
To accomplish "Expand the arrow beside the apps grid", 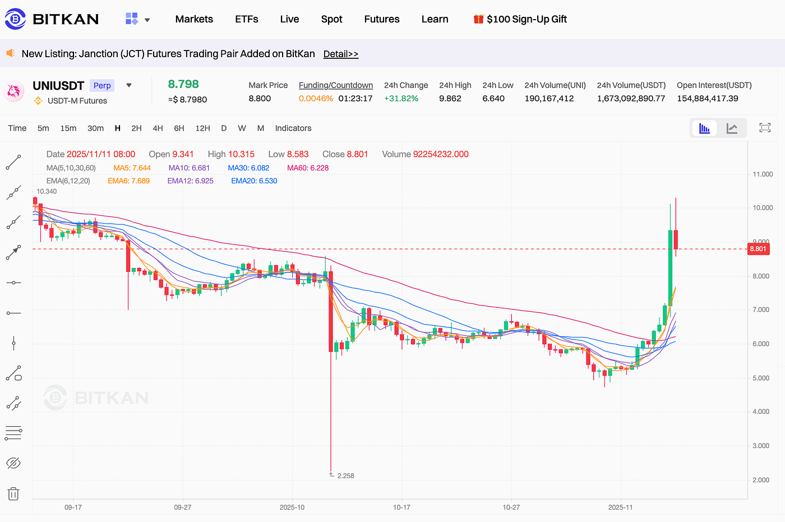I will (147, 20).
